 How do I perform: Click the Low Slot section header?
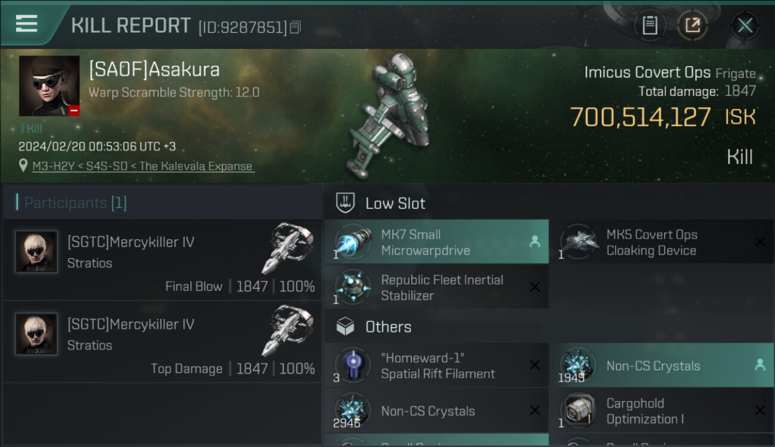(395, 203)
